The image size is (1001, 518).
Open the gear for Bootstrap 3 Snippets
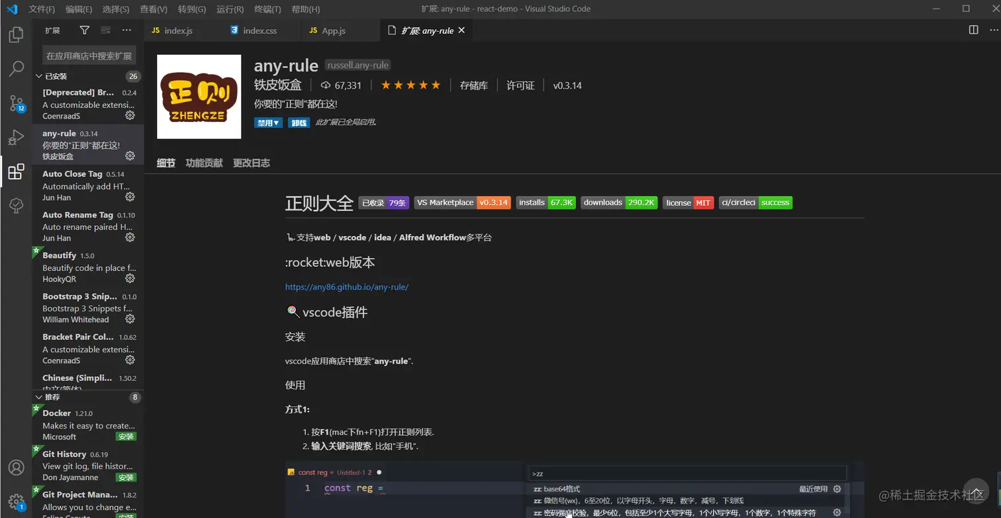pyautogui.click(x=130, y=319)
